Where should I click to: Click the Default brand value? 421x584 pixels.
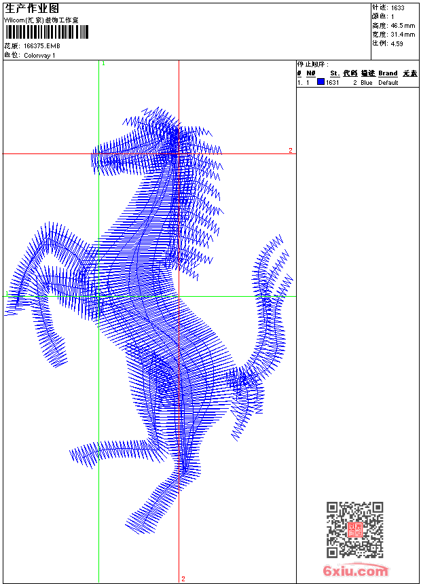tap(388, 82)
